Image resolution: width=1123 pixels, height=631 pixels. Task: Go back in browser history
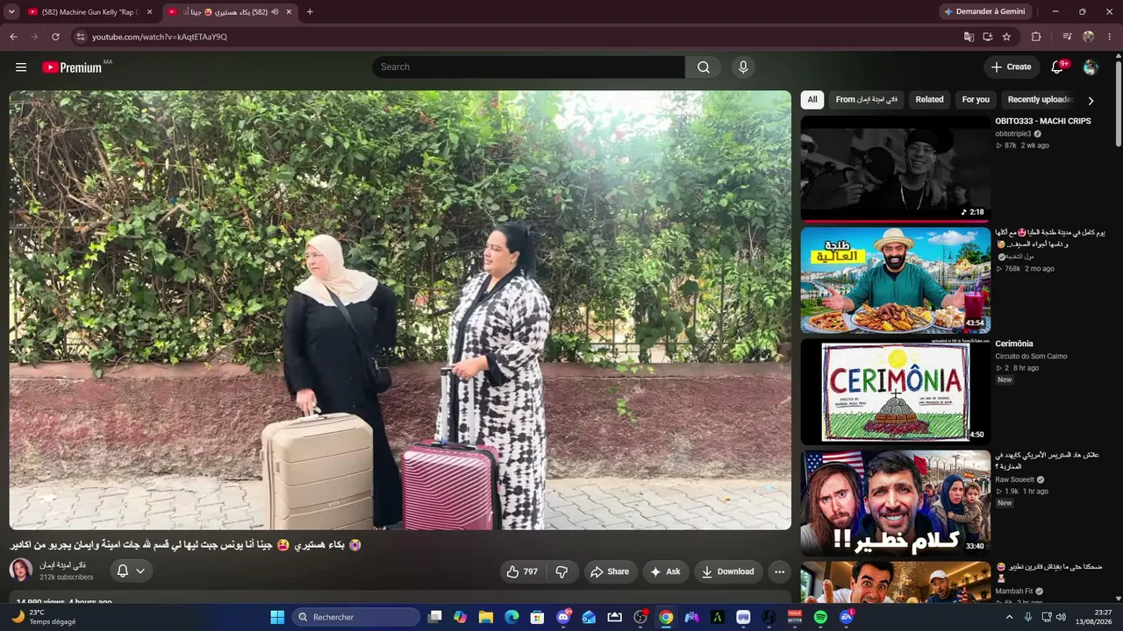(x=13, y=37)
